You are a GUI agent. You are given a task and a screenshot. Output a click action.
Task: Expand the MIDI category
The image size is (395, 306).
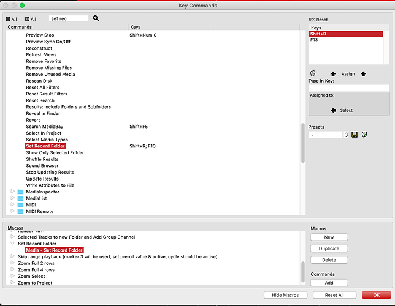pyautogui.click(x=13, y=204)
